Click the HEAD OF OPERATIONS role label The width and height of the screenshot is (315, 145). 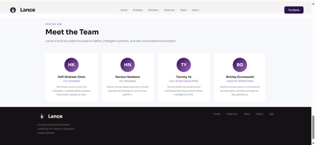(x=240, y=81)
